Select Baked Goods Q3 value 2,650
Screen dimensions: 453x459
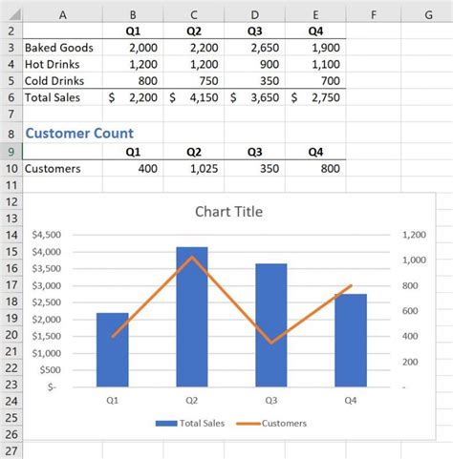254,48
